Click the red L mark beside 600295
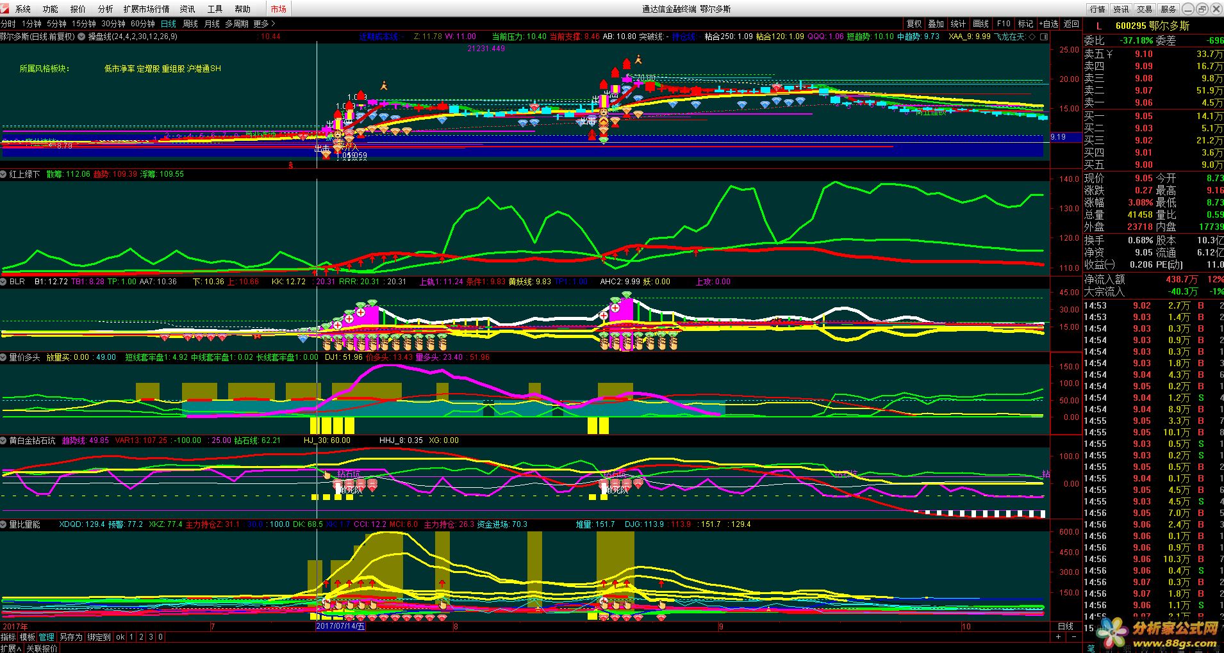This screenshot has height=653, width=1224. click(1099, 26)
